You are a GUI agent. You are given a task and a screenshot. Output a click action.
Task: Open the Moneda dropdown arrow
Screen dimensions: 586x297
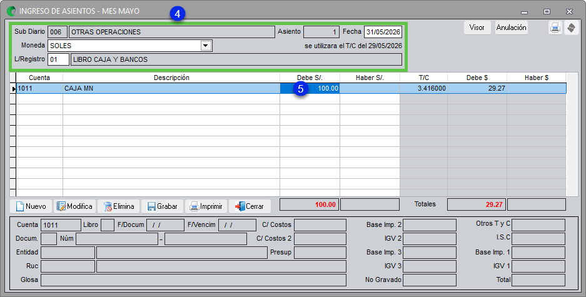click(x=205, y=46)
